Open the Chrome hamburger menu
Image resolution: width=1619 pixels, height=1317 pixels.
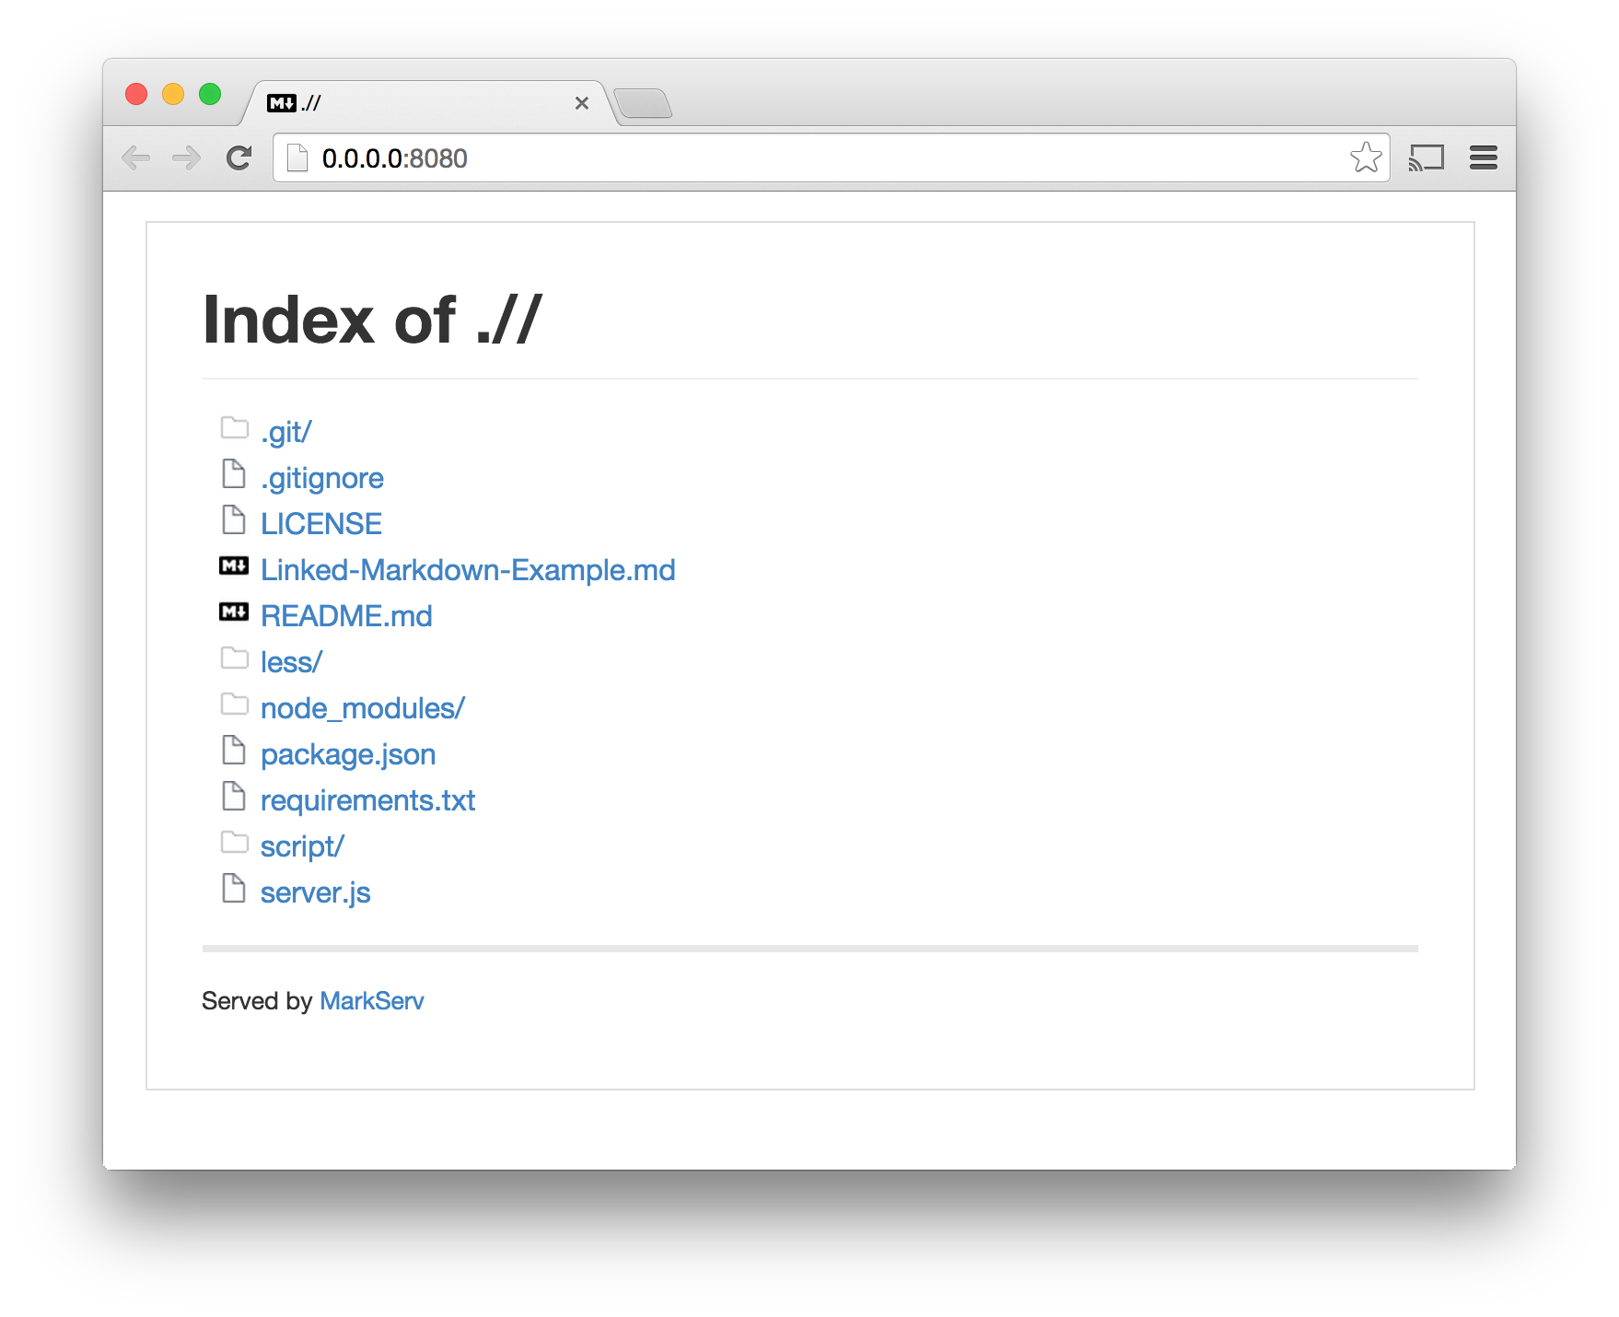pos(1484,158)
